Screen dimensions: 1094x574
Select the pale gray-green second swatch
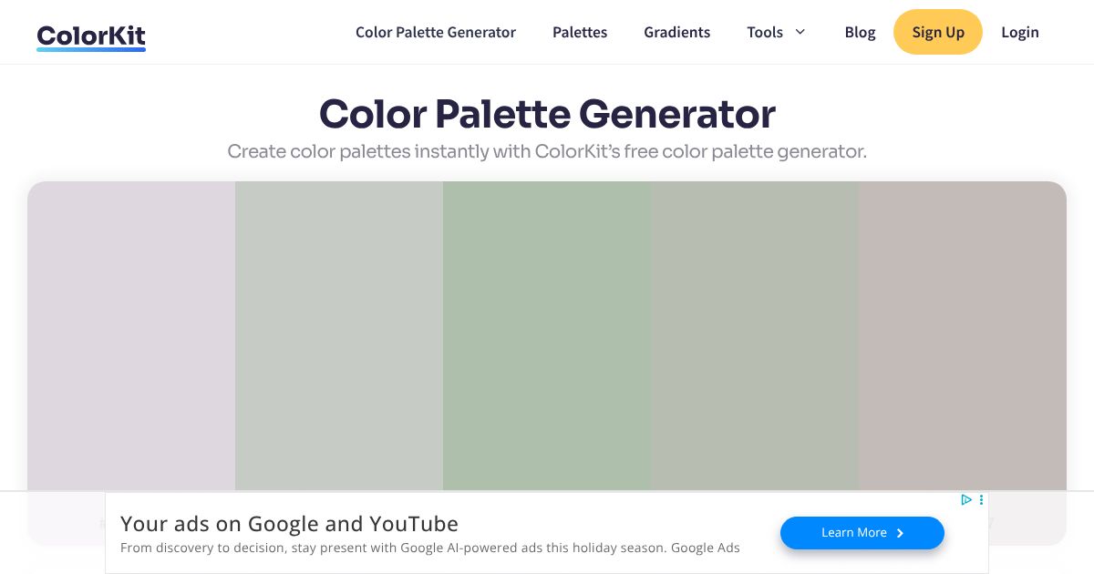click(339, 335)
